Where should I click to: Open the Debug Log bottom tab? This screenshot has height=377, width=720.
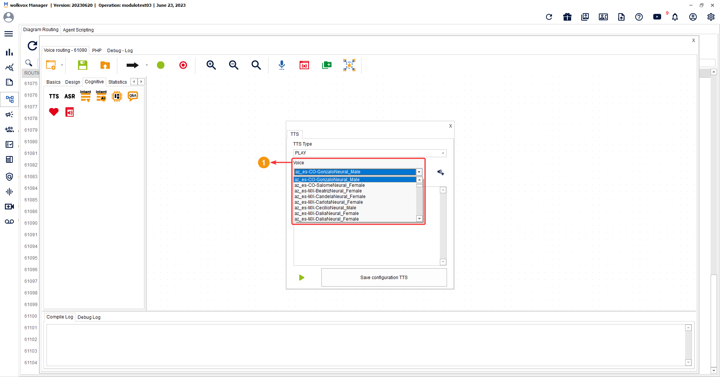coord(89,317)
